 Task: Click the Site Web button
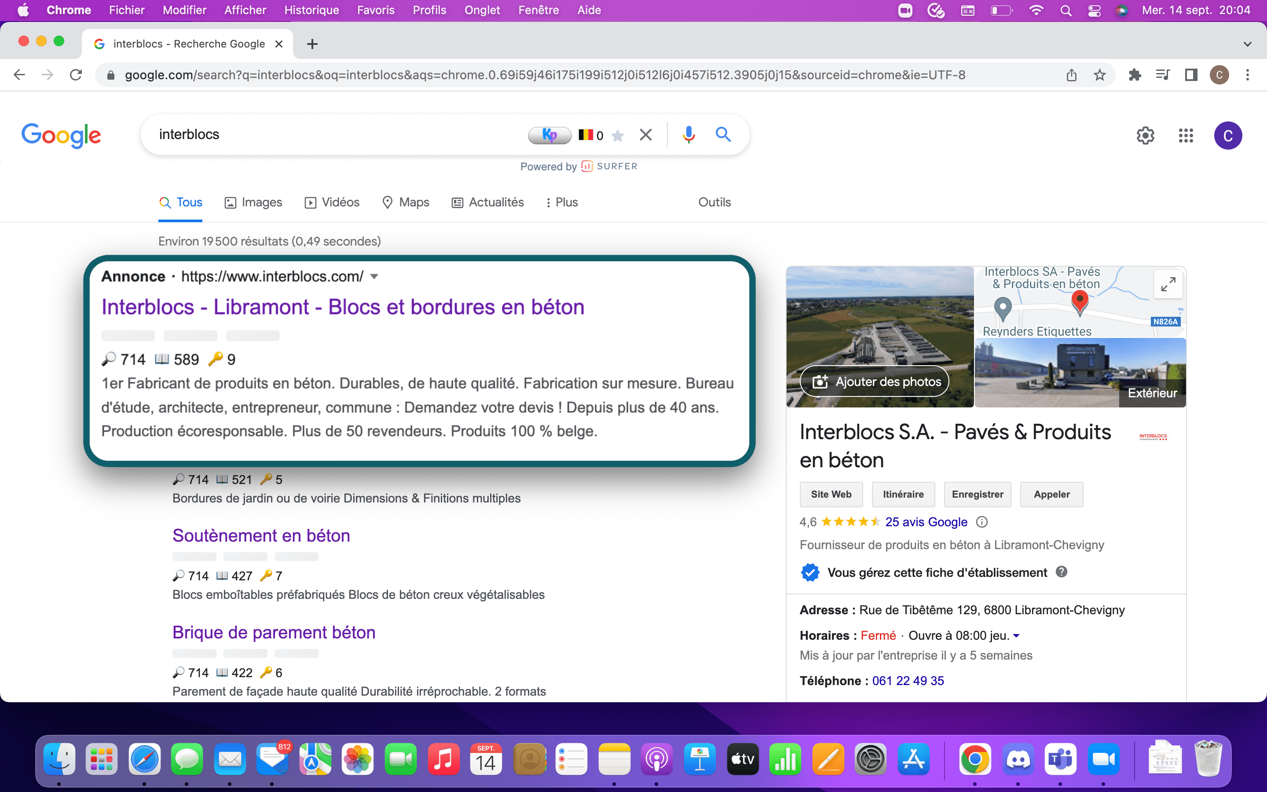(x=831, y=494)
